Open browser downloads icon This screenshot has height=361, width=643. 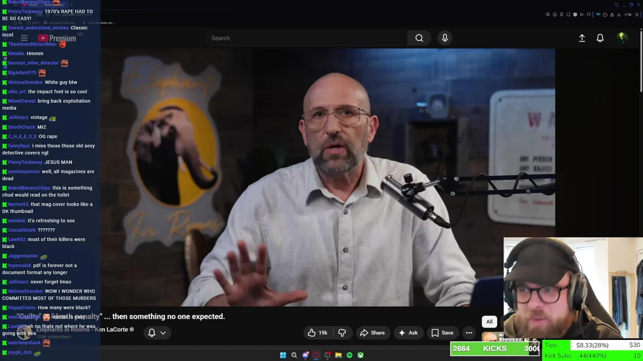coord(618,15)
